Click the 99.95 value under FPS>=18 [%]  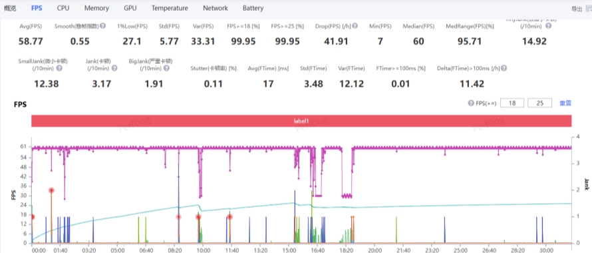point(243,41)
